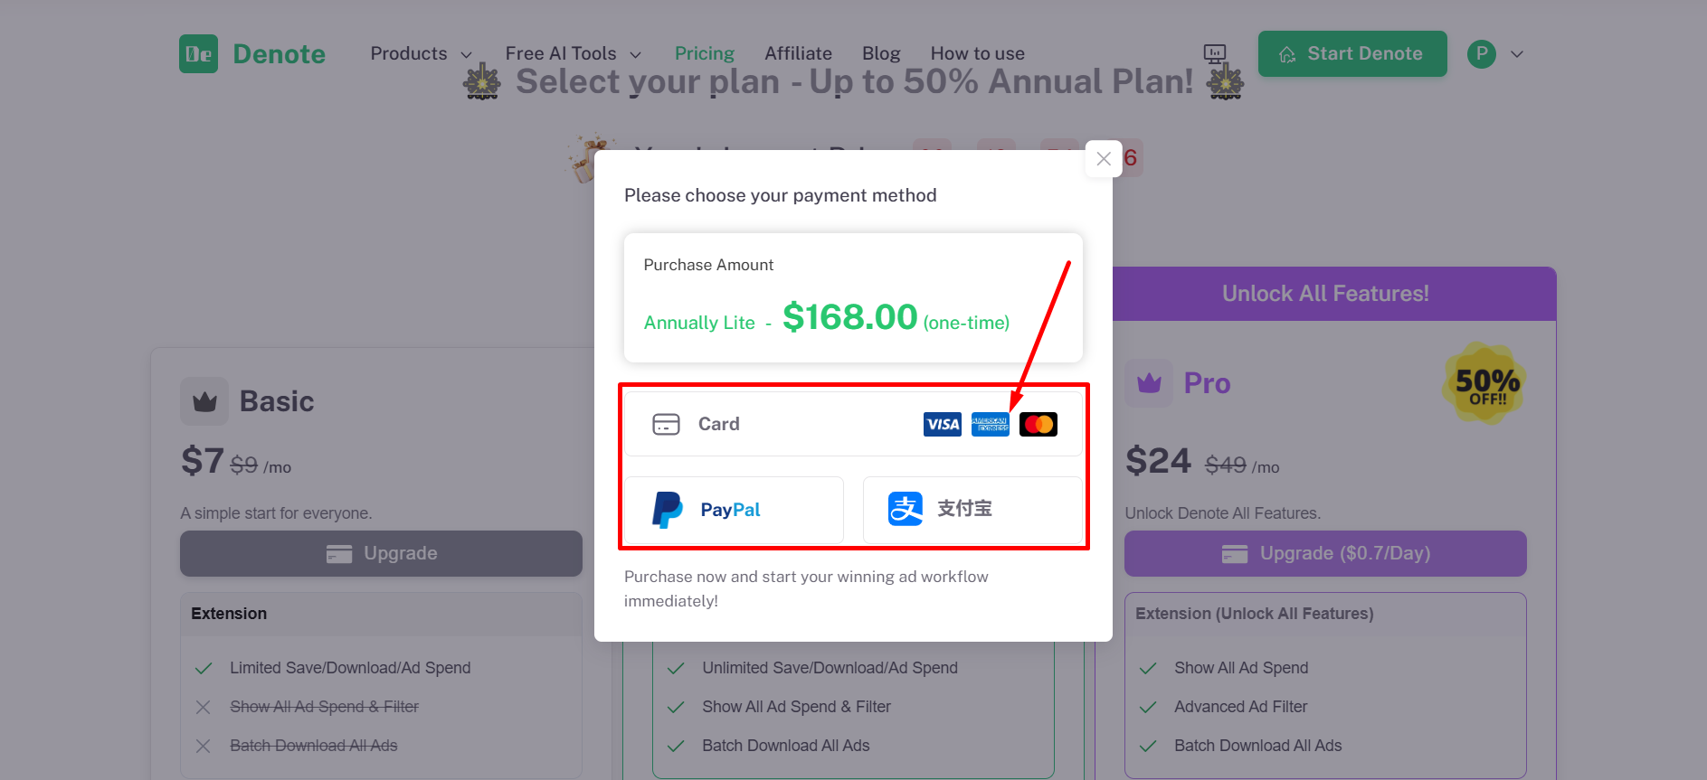Expand the Free AI Tools menu
1707x780 pixels.
tap(573, 54)
